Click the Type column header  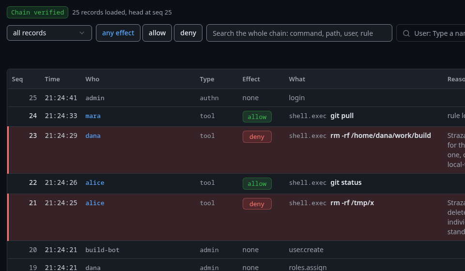tap(207, 79)
